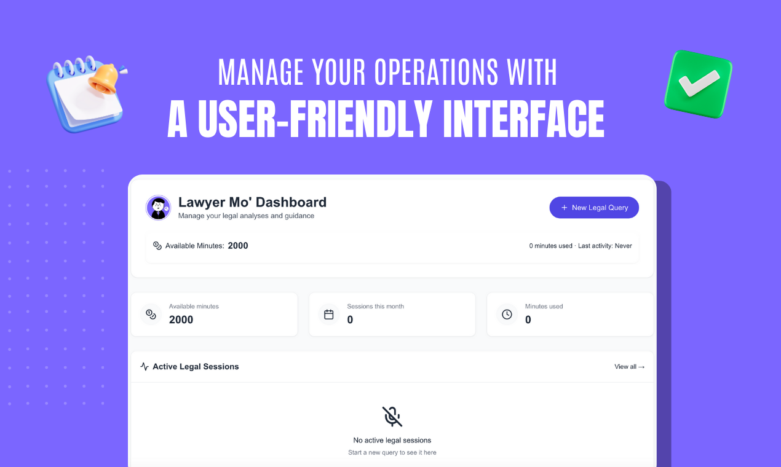
Task: Click the calendar with bell illustration
Action: (87, 93)
